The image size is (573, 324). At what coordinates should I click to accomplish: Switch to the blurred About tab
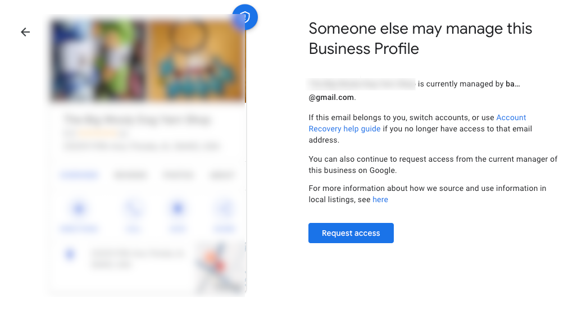pos(221,175)
